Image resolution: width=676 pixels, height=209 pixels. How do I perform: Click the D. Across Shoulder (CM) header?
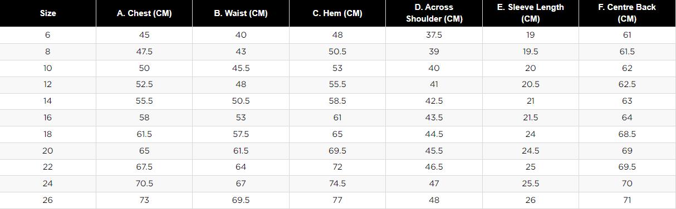point(434,13)
